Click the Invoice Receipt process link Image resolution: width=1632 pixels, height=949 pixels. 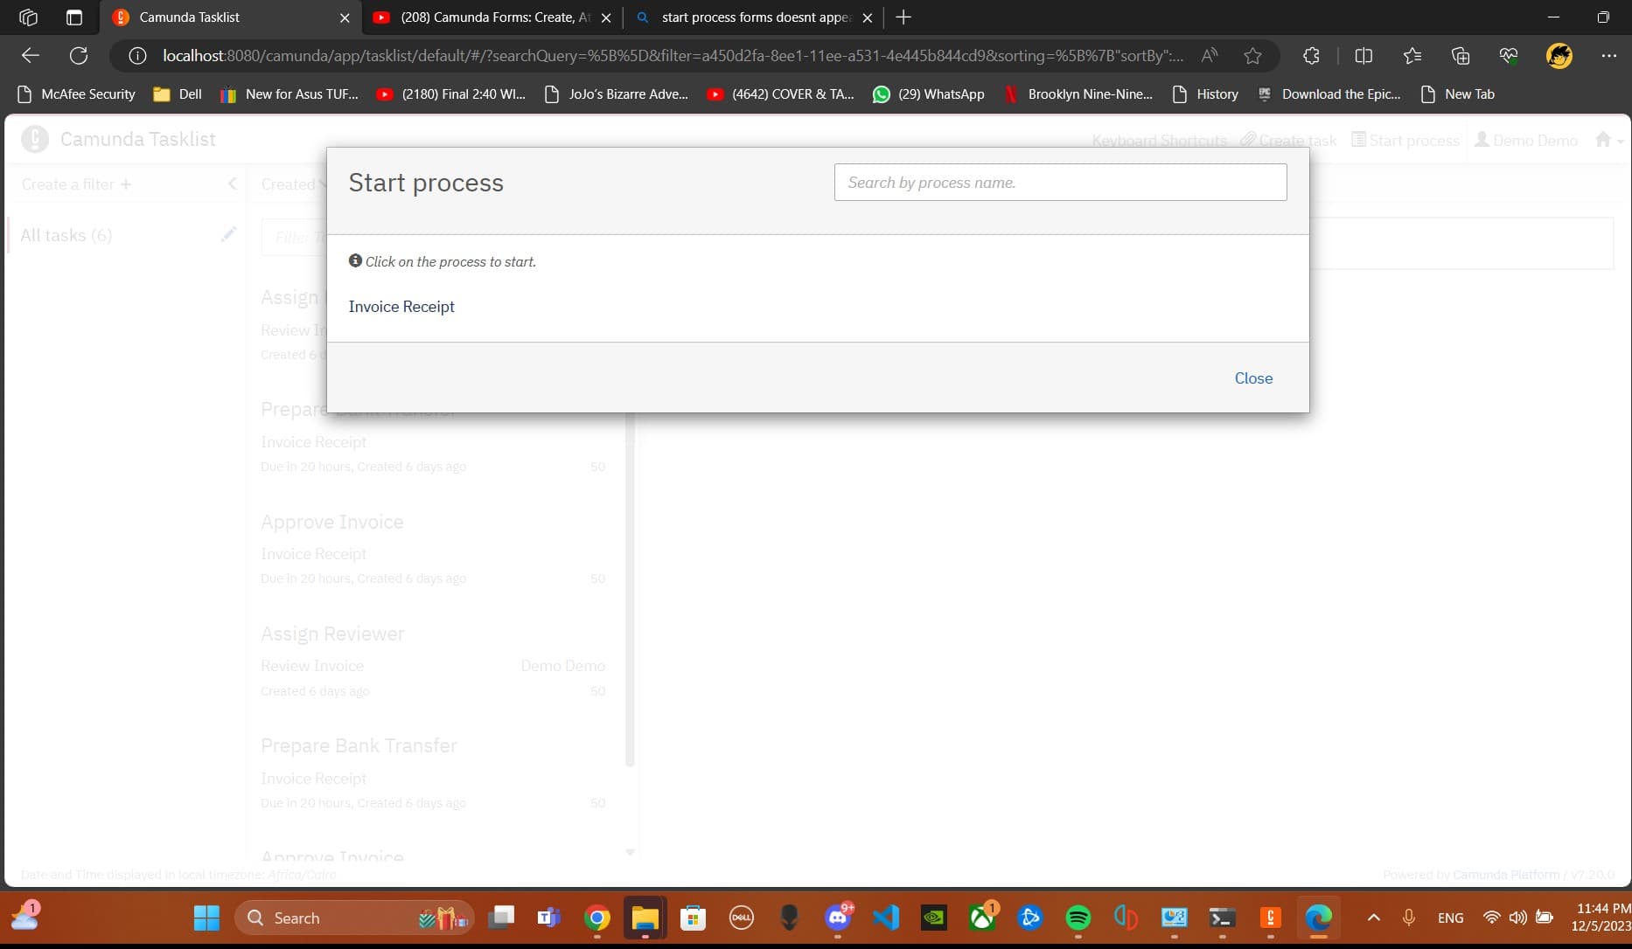pos(401,307)
